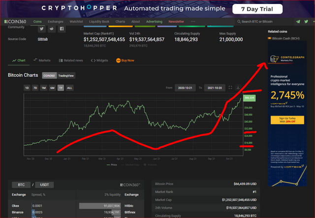The image size is (315, 218).
Task: Select the 1Y time range
Action: 61,88
